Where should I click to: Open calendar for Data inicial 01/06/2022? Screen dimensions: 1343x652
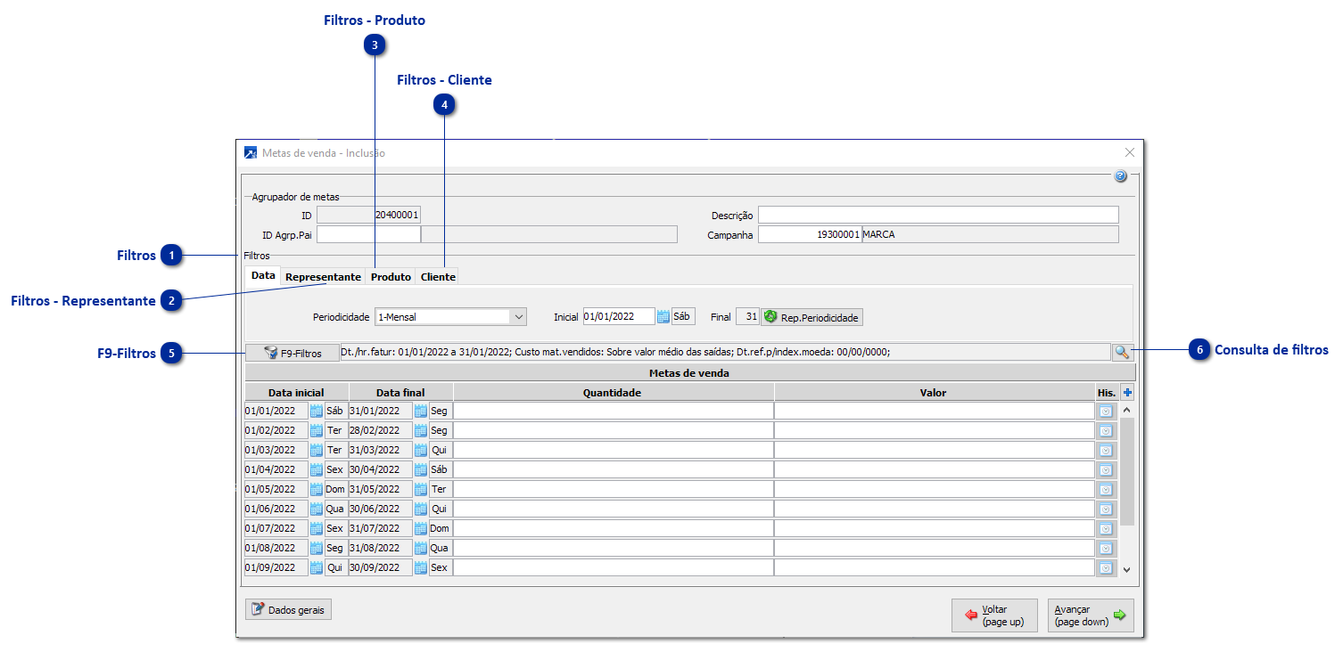pyautogui.click(x=316, y=509)
